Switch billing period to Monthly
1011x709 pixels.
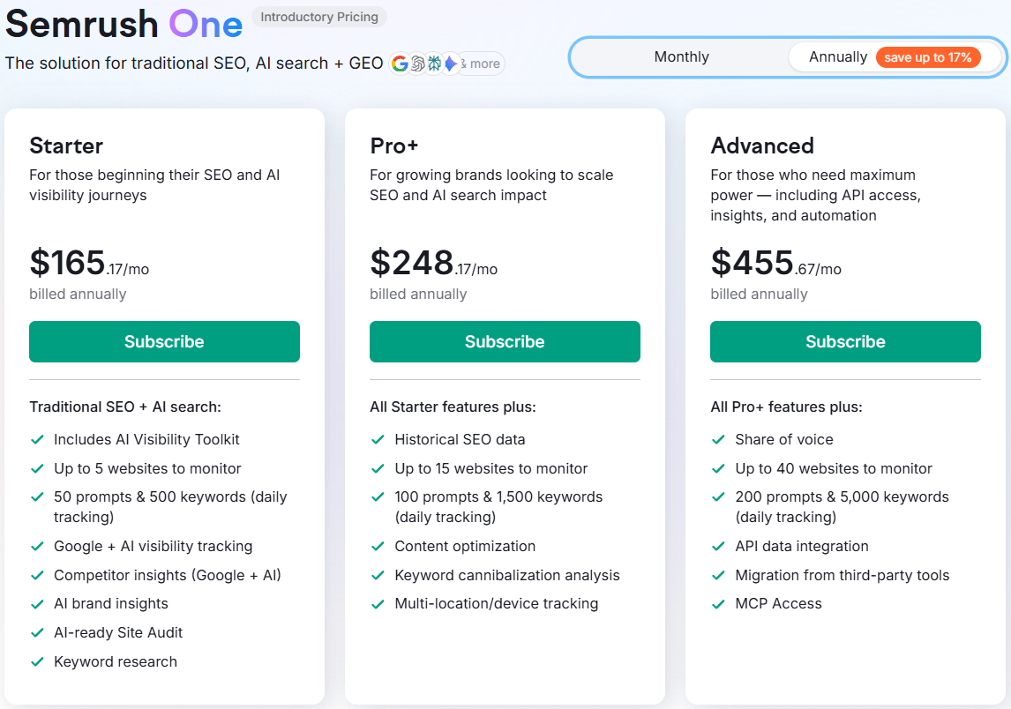680,56
